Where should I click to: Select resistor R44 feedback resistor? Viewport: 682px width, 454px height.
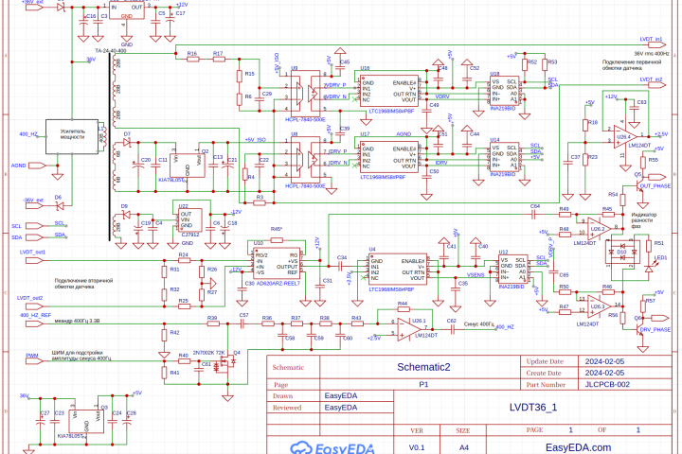pyautogui.click(x=404, y=309)
